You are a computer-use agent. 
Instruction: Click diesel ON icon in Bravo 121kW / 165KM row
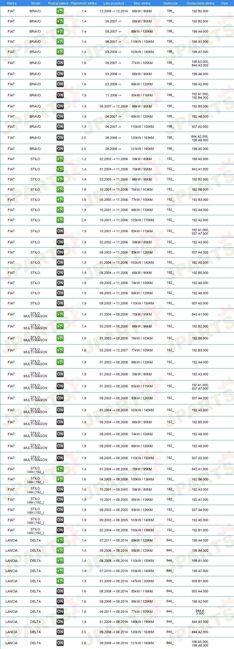(x=60, y=149)
